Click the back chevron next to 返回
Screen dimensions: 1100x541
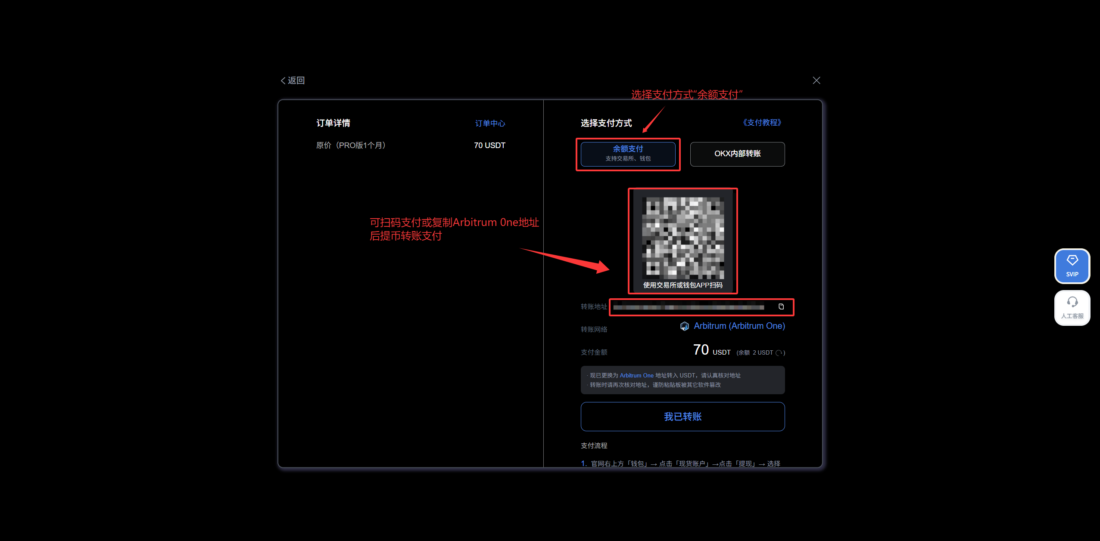click(283, 80)
